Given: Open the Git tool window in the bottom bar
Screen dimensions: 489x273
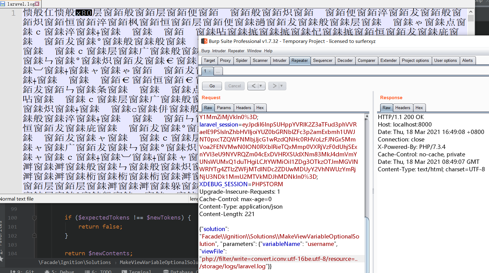Looking at the screenshot, I should [x=23, y=271].
